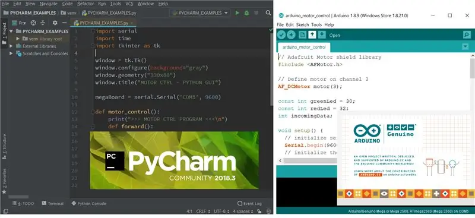Open the Arduino Serial Monitor icon
Image resolution: width=475 pixels, height=218 pixels.
[467, 35]
